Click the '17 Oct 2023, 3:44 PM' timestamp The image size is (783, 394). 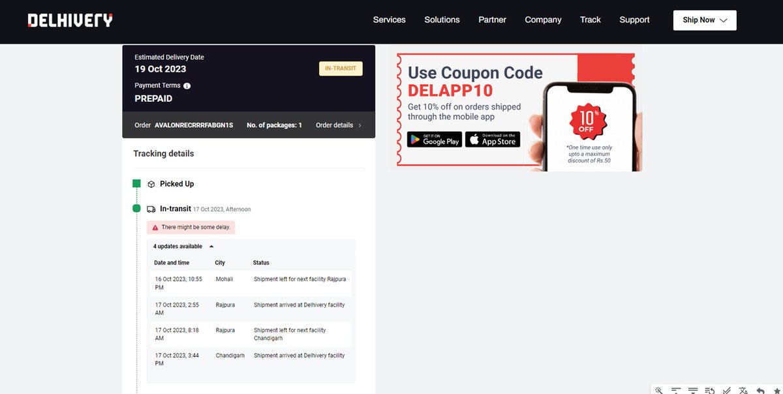(177, 359)
